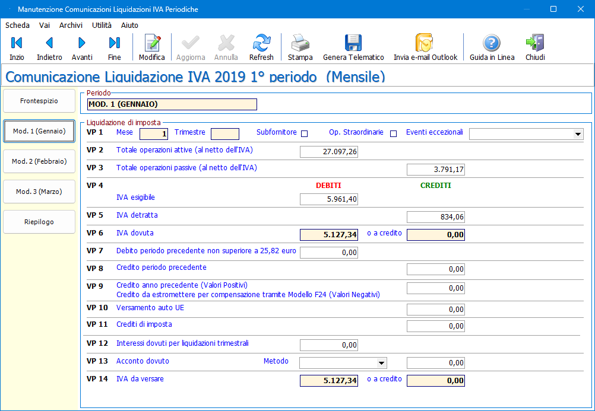The image size is (595, 411).
Task: Click VP 3 Totale operazioni passive field
Action: tap(436, 170)
